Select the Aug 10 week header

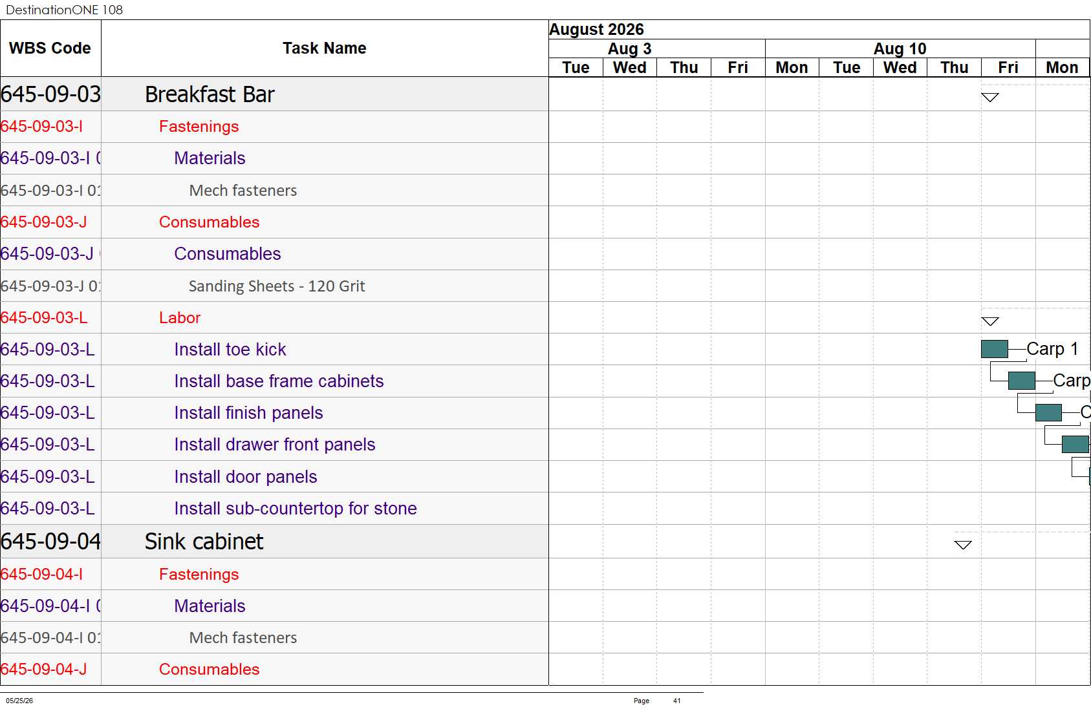coord(900,48)
